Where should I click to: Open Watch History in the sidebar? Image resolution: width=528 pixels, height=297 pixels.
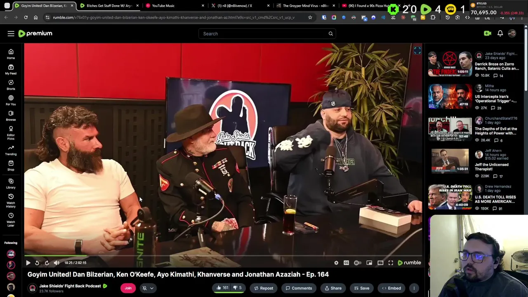[11, 200]
